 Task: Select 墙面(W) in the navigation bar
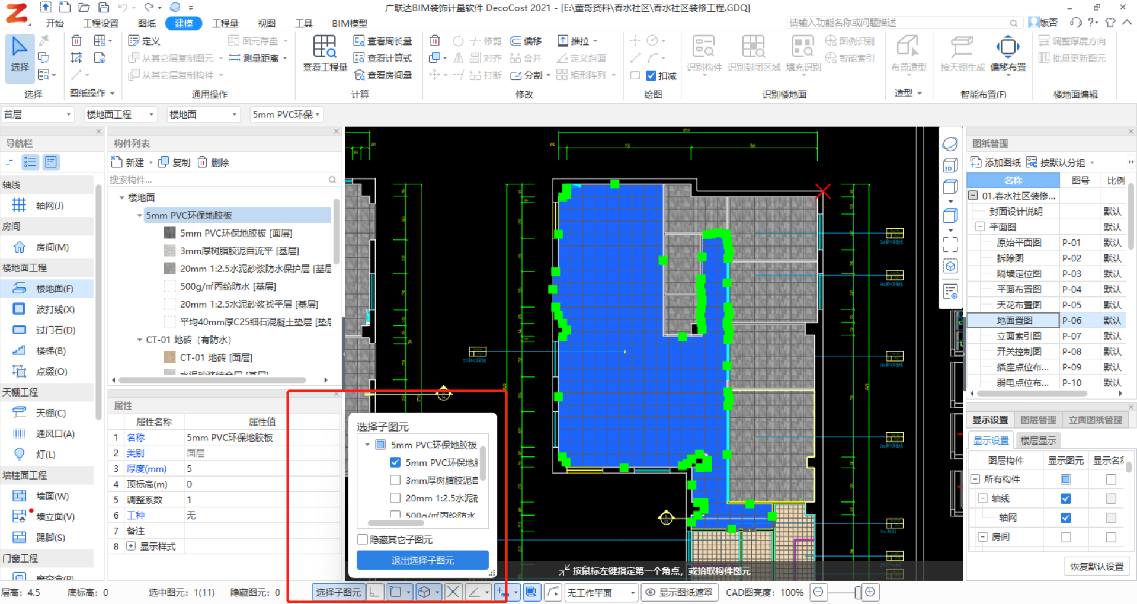pos(47,496)
